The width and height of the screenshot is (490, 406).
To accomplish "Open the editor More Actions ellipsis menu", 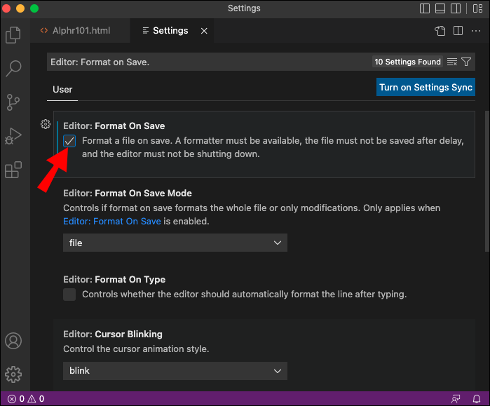I will pos(476,31).
